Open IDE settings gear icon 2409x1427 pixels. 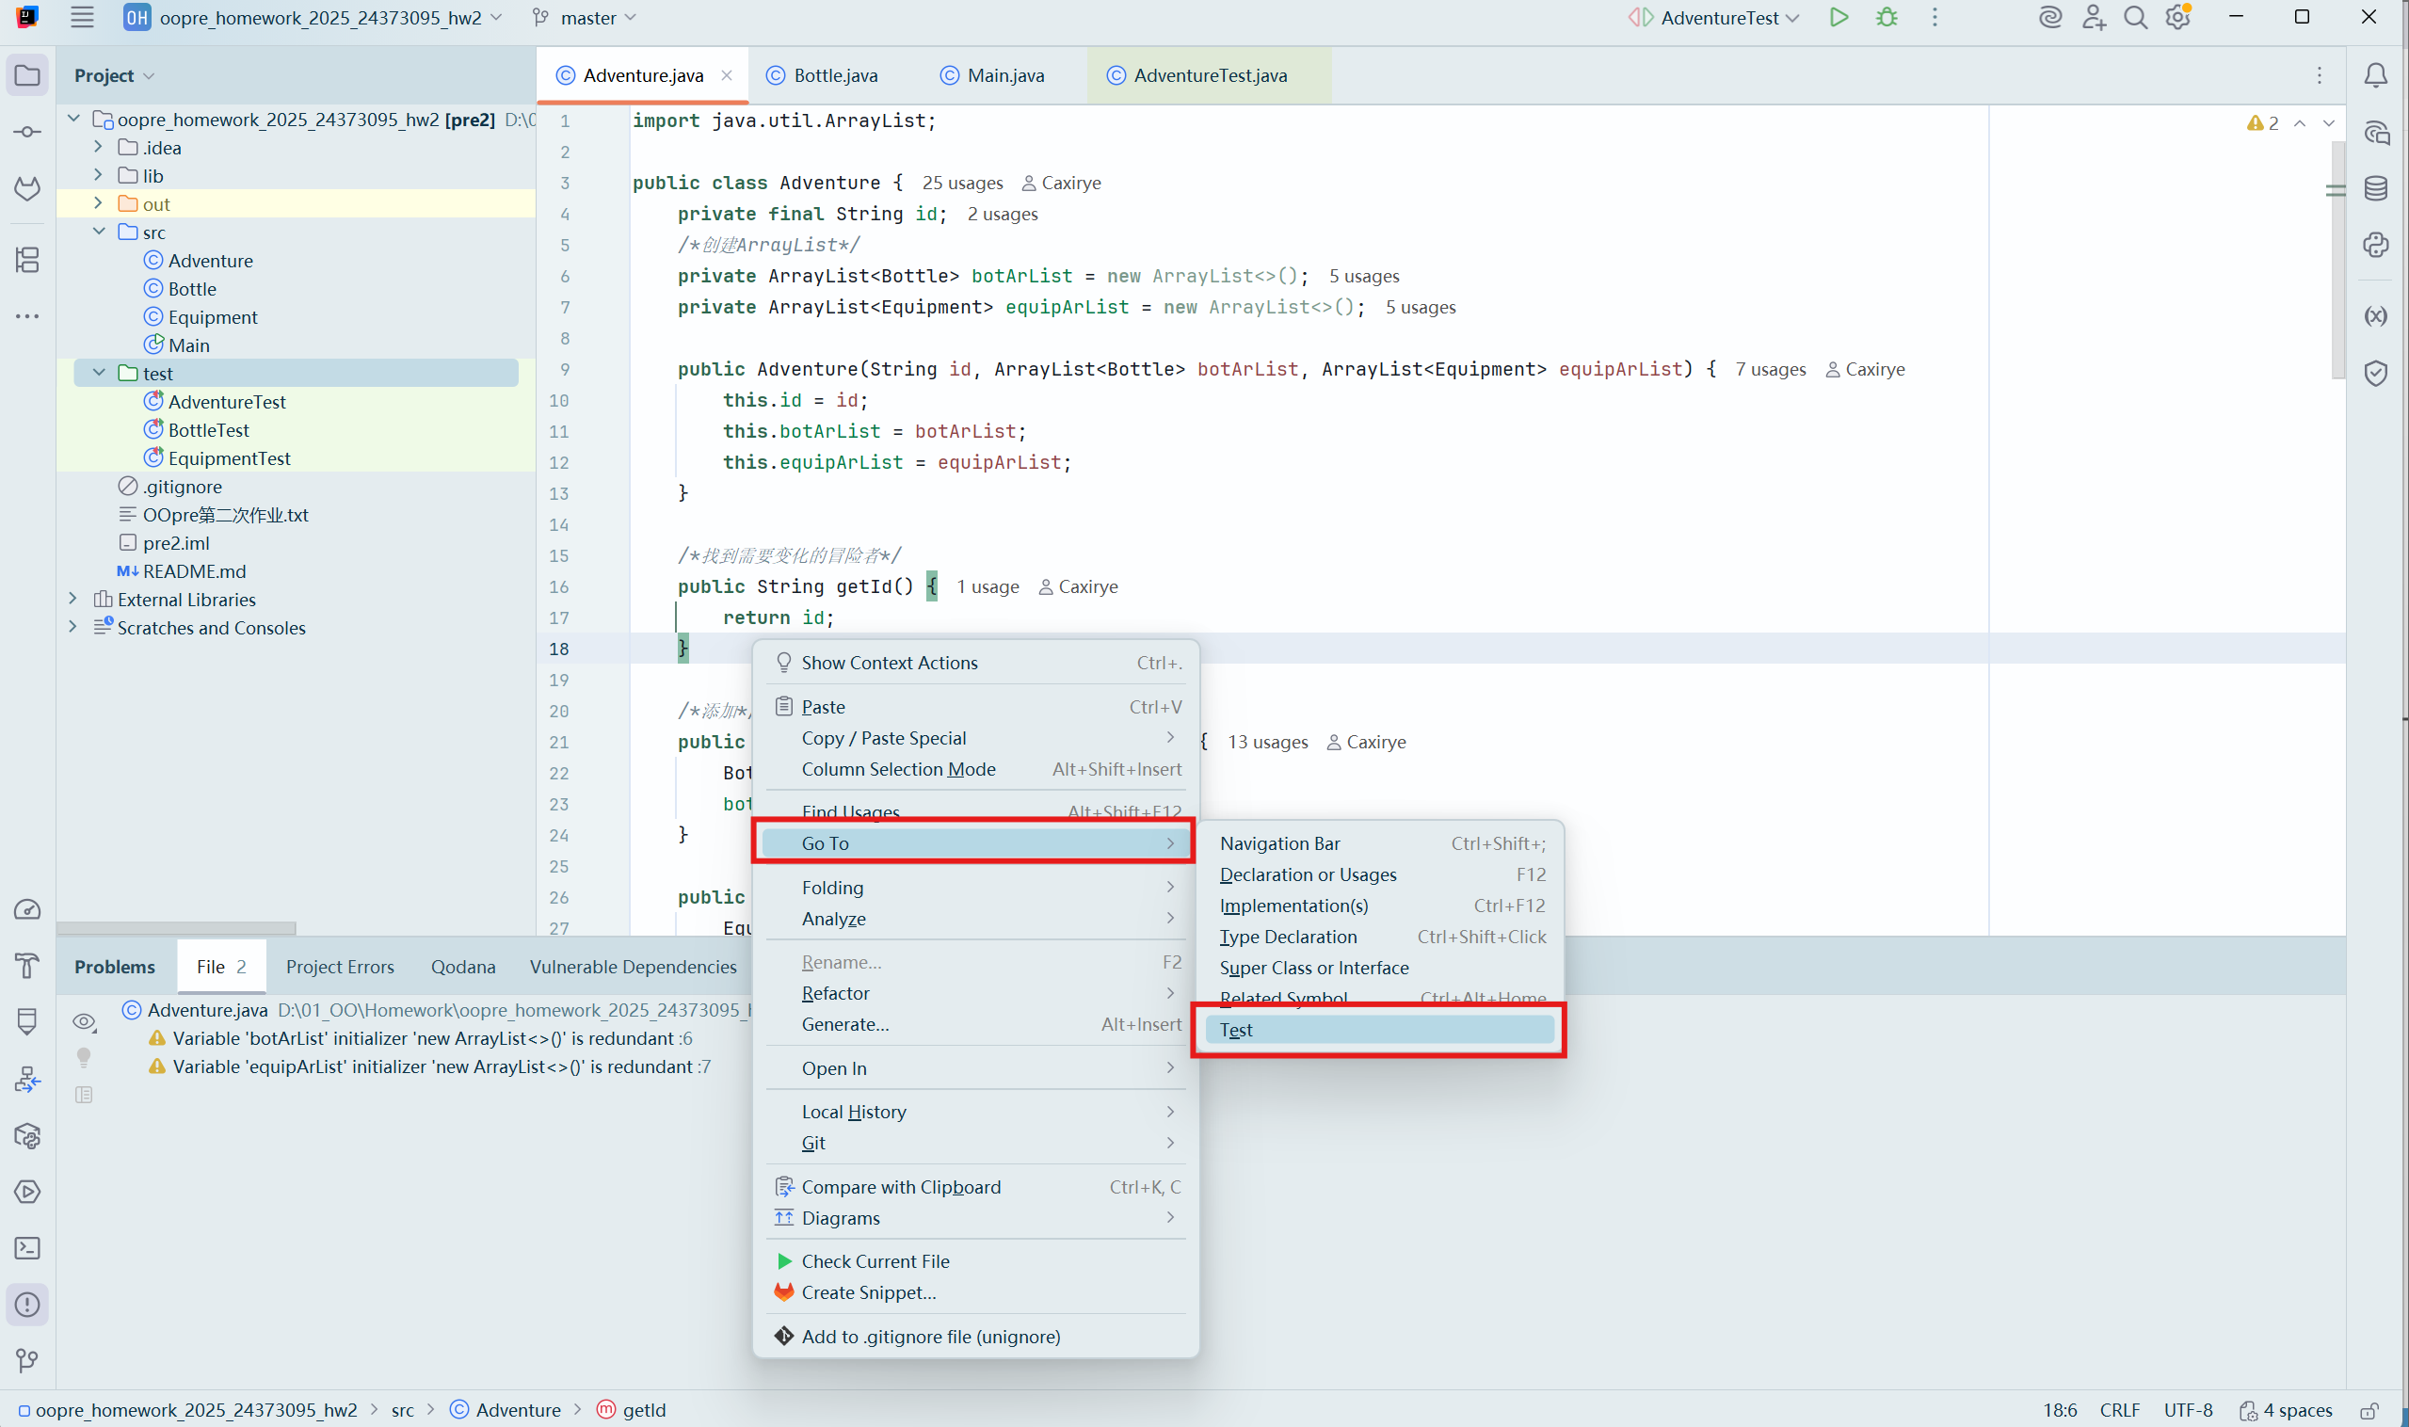[2177, 17]
